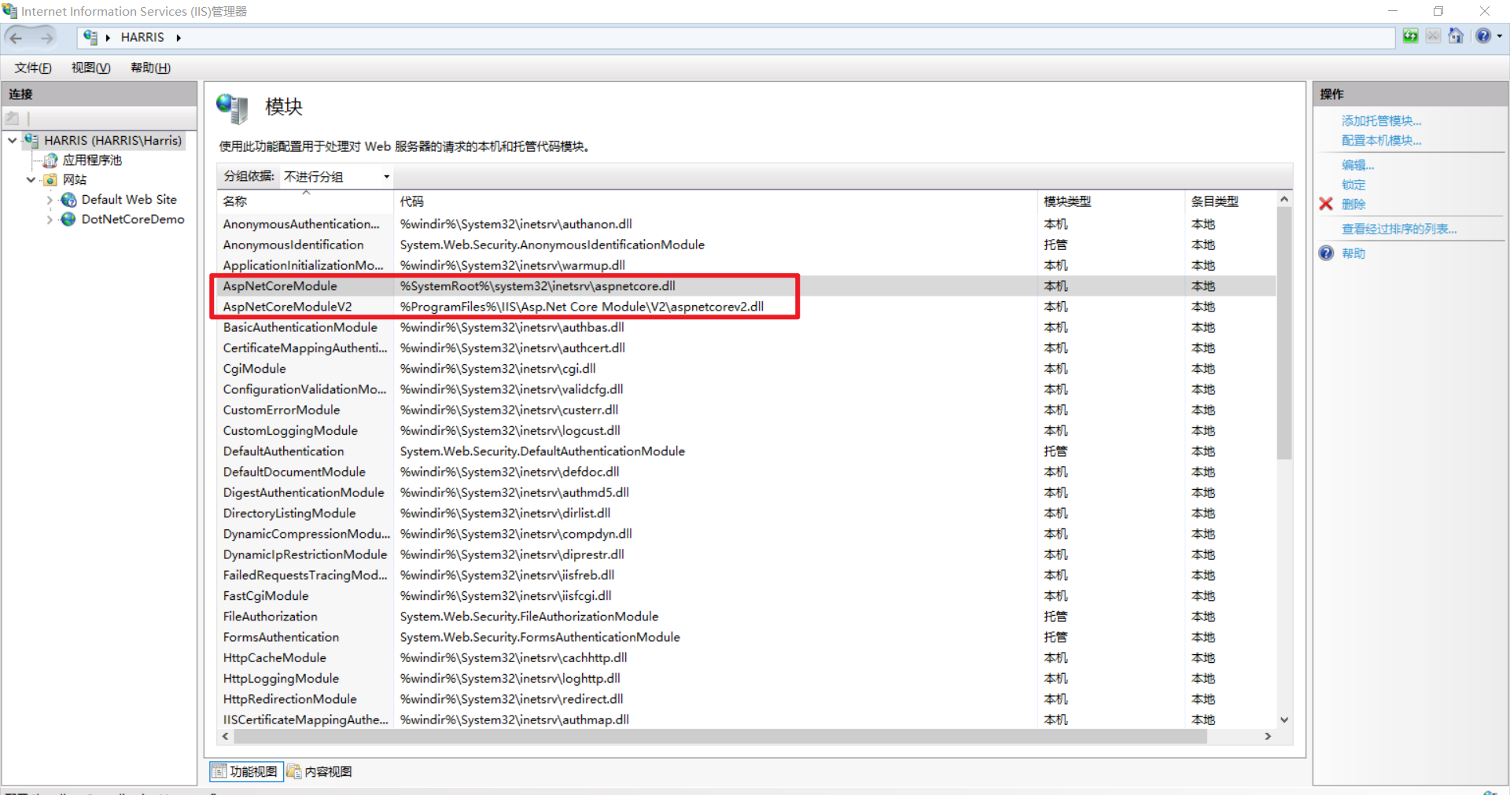The height and width of the screenshot is (795, 1510).
Task: Click the scroll down arrow of module list
Action: 1284,720
